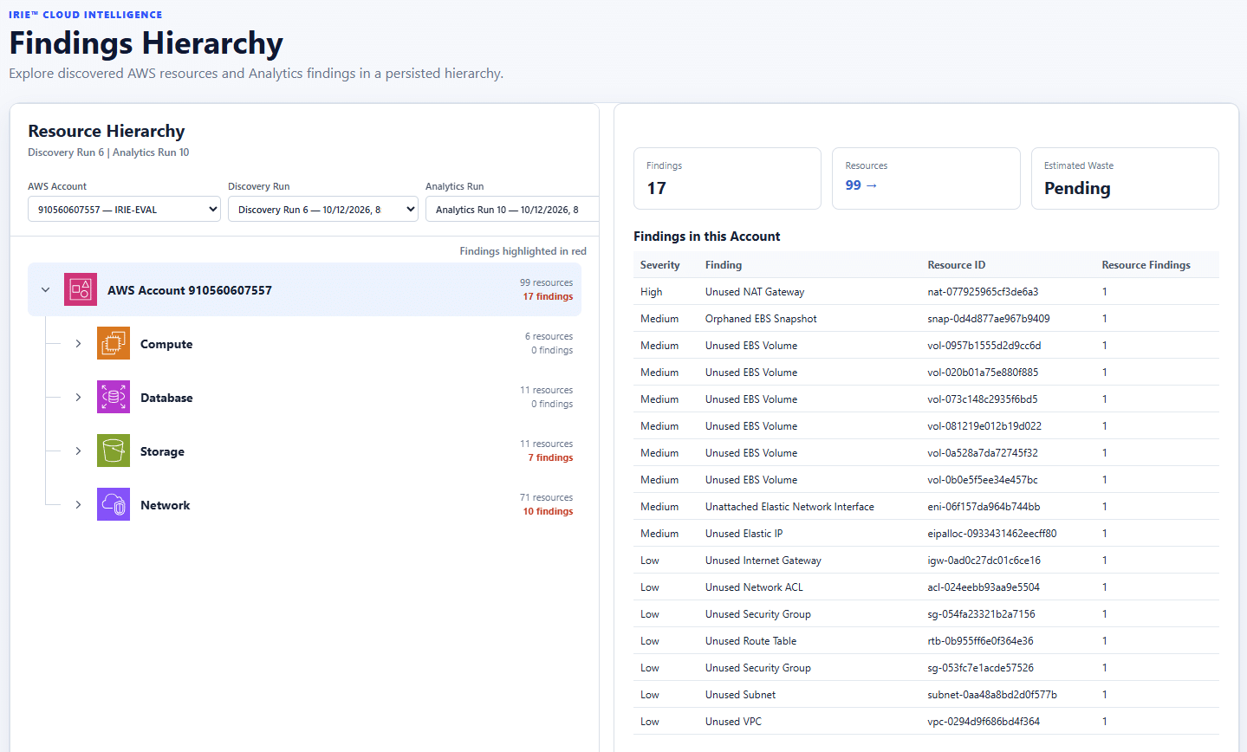Select the Unused NAT Gateway finding

(x=926, y=292)
